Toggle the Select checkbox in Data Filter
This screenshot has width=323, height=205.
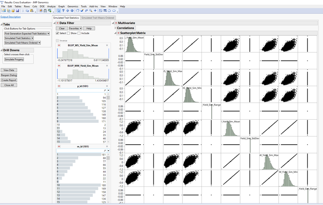57,33
